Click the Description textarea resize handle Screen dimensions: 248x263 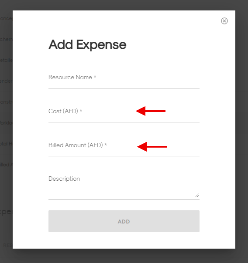197,195
